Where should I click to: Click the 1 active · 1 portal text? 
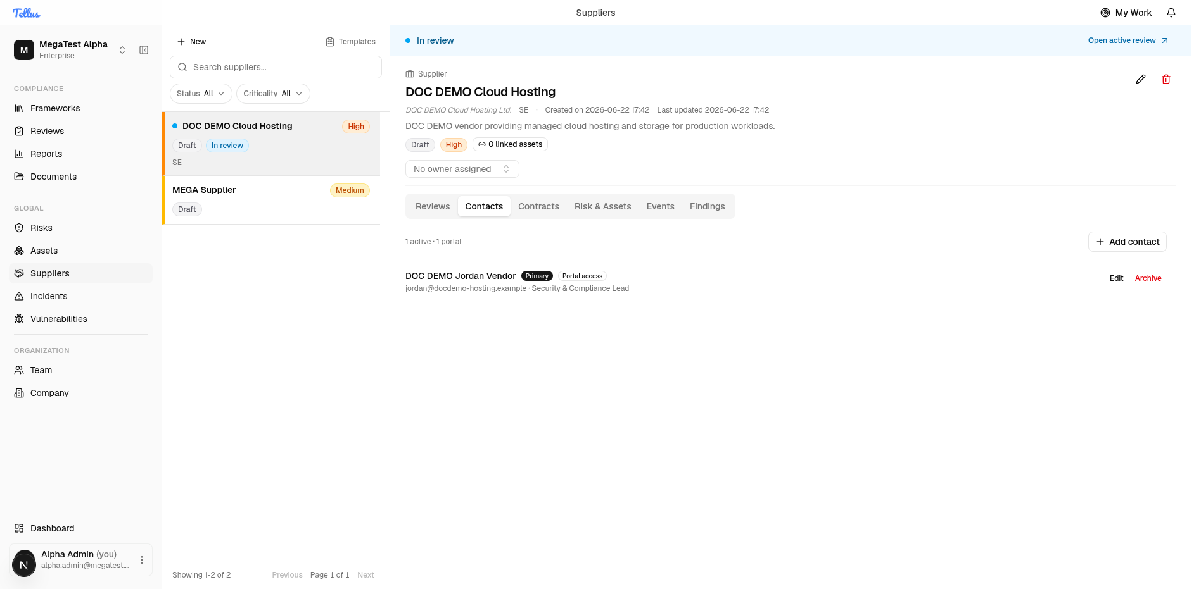433,242
